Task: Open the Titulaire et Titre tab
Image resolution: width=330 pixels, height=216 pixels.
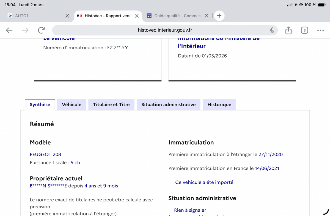Action: coord(111,104)
